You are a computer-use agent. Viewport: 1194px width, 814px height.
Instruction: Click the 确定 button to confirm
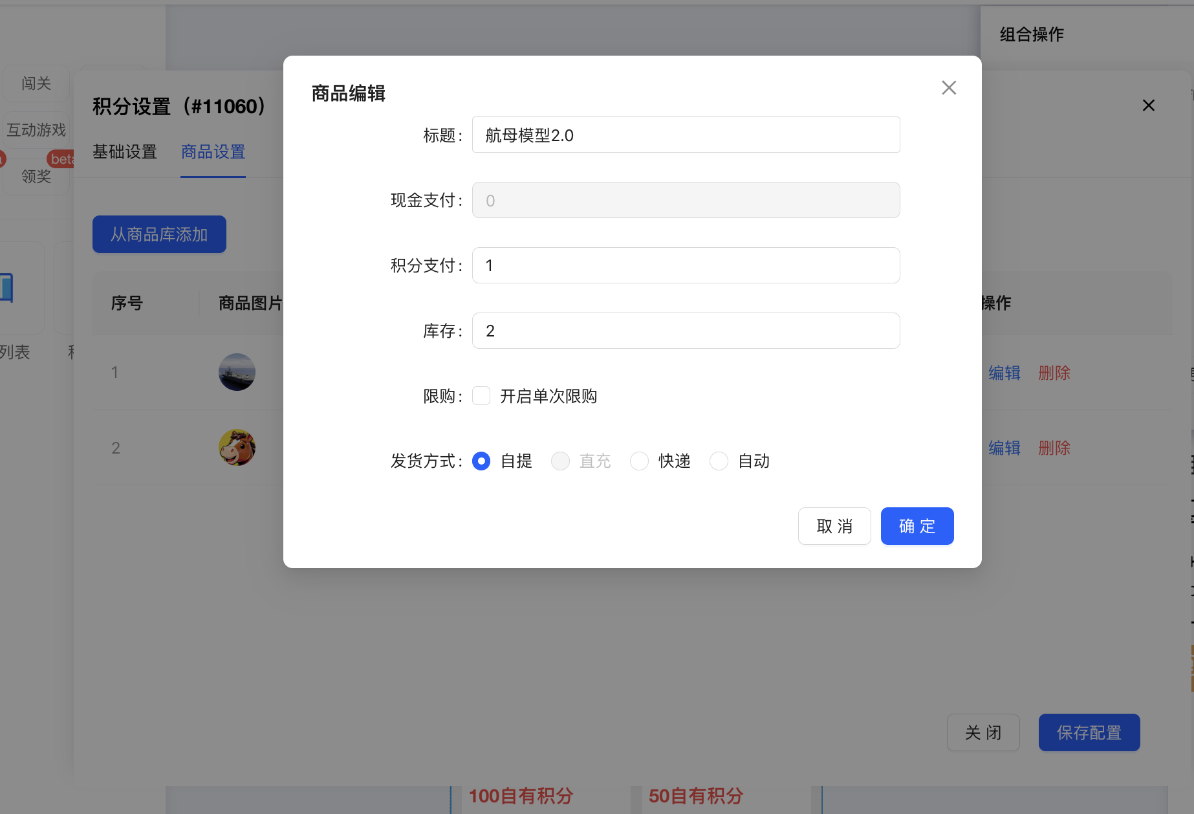tap(917, 526)
